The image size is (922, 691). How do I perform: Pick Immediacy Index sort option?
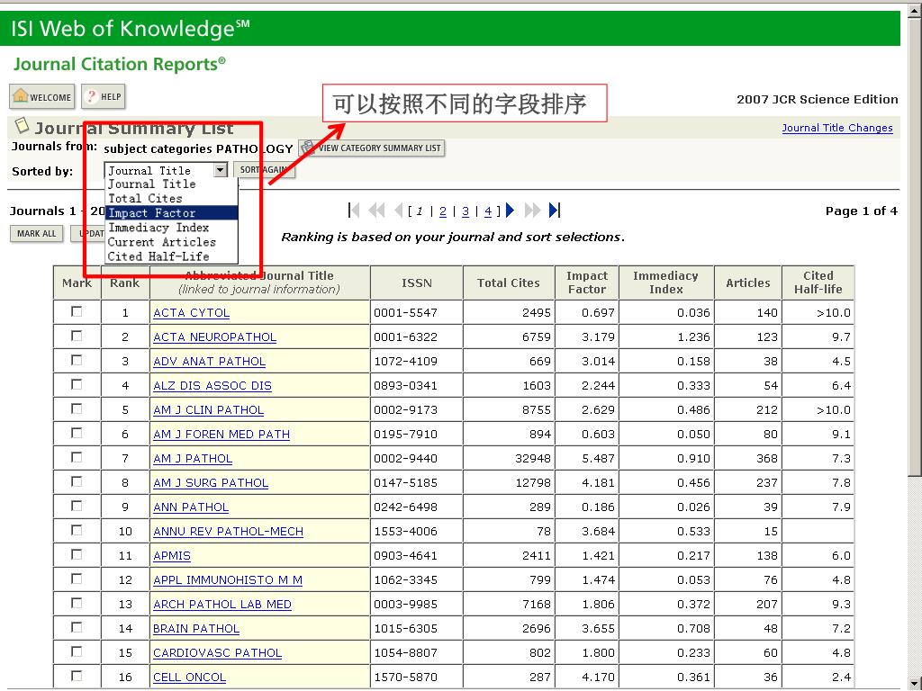point(171,228)
